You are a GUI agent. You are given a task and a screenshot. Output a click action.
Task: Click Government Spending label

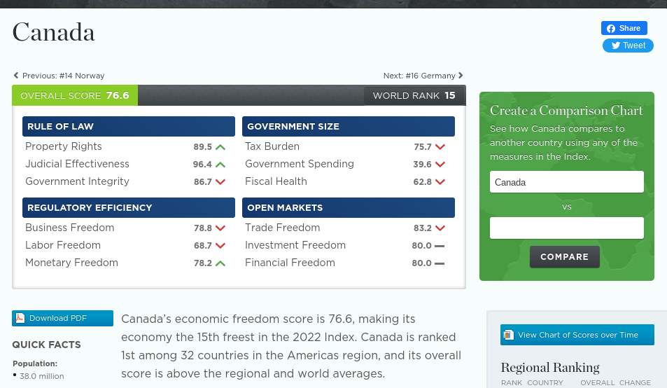point(300,164)
